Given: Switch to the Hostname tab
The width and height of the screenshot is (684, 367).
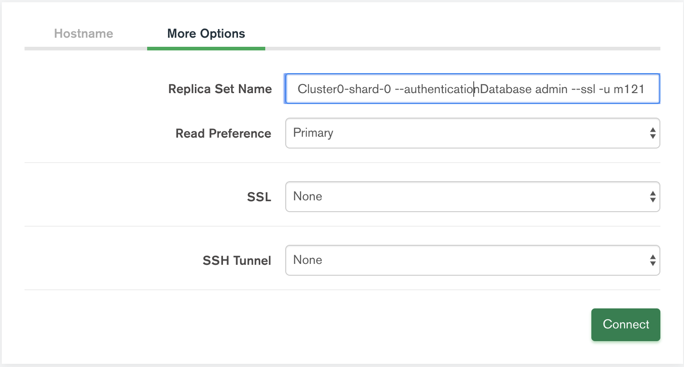Looking at the screenshot, I should coord(84,33).
